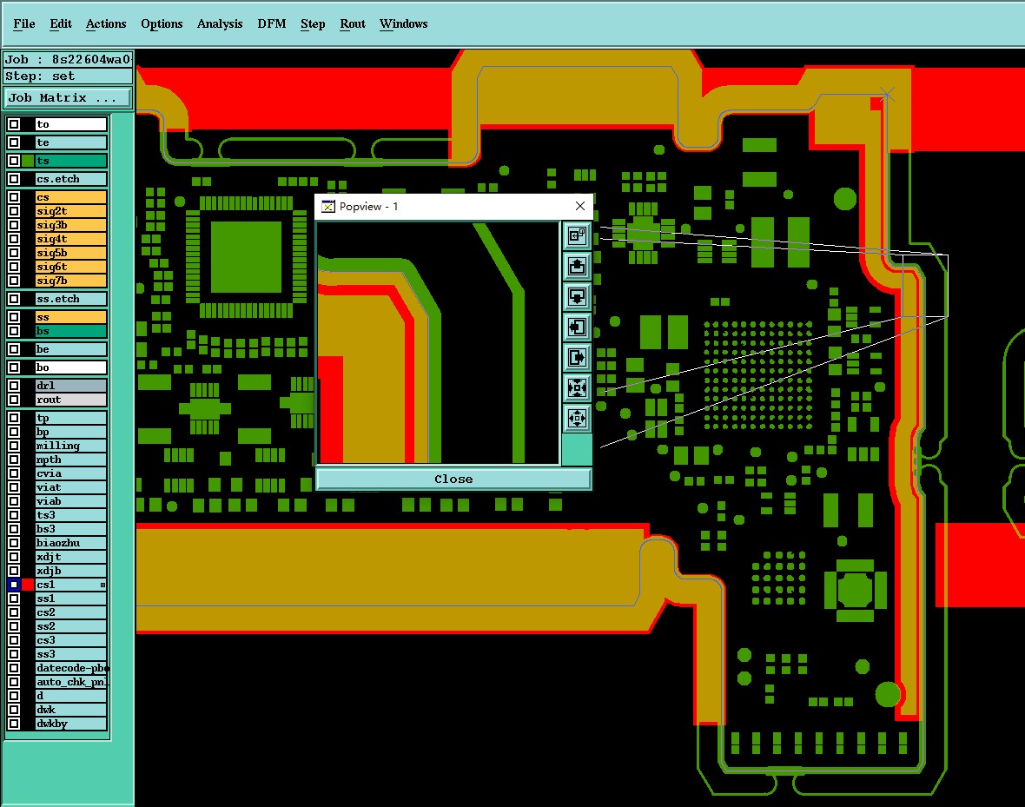Select the sig6t layer name
The height and width of the screenshot is (807, 1025).
coord(70,266)
